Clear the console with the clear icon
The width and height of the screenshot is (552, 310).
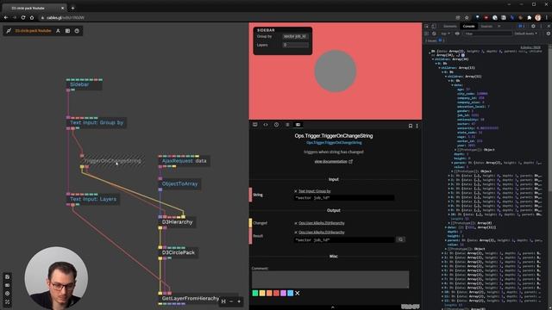coord(434,34)
